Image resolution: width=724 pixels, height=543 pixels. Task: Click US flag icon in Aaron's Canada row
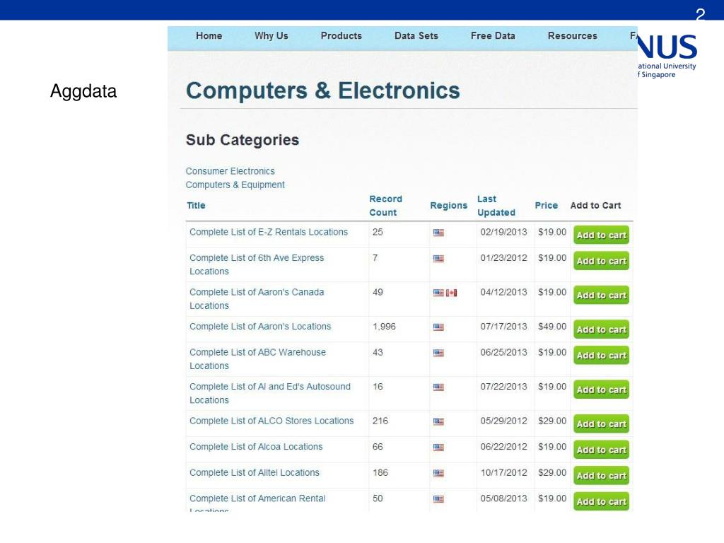(x=438, y=293)
